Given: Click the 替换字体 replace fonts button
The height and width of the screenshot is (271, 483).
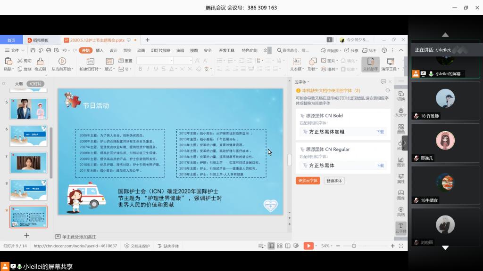Looking at the screenshot, I should tap(334, 180).
